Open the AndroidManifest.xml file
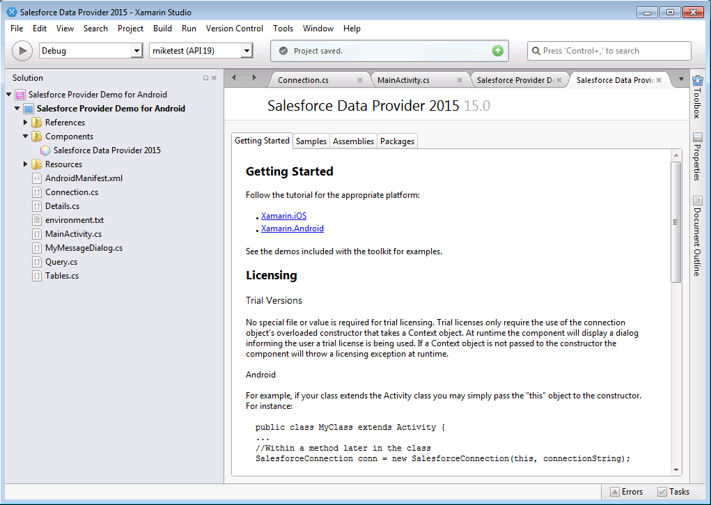 coord(84,178)
